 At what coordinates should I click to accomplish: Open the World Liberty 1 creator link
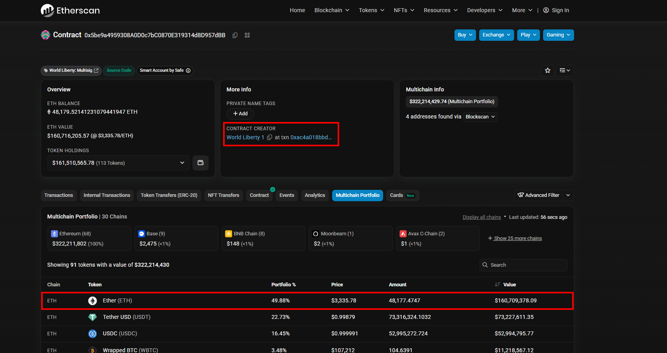(x=245, y=137)
